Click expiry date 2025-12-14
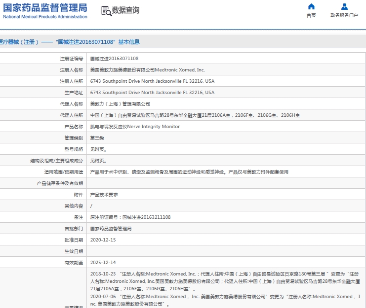This screenshot has height=308, width=366. [x=103, y=262]
